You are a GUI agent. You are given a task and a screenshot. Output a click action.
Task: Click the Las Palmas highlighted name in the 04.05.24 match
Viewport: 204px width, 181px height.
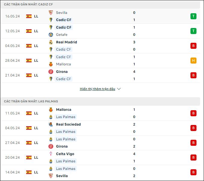(x=66, y=132)
